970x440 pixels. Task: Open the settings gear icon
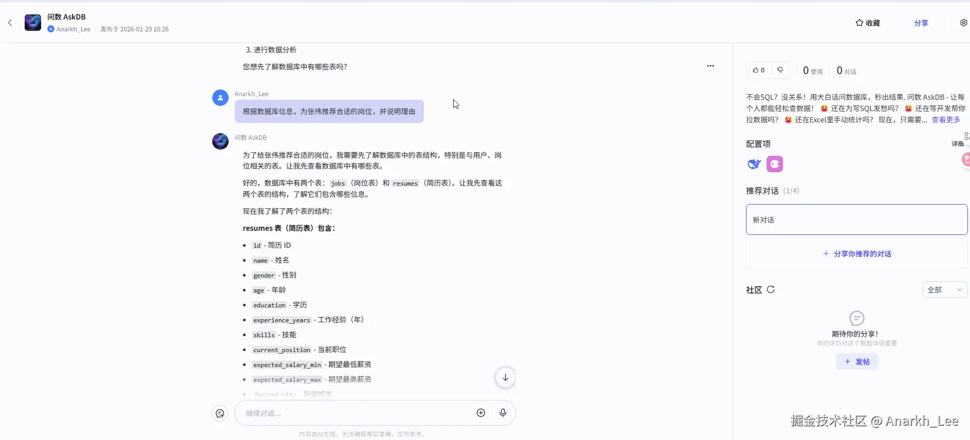coord(964,23)
